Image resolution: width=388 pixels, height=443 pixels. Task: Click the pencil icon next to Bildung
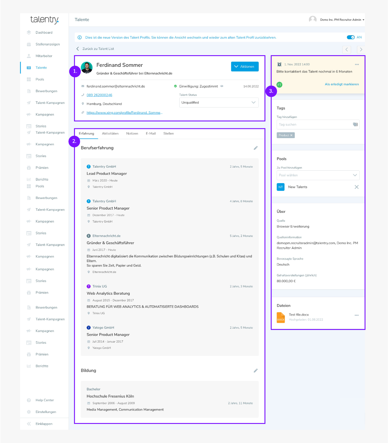pyautogui.click(x=255, y=371)
